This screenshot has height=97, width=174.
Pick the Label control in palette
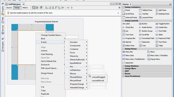126,24
